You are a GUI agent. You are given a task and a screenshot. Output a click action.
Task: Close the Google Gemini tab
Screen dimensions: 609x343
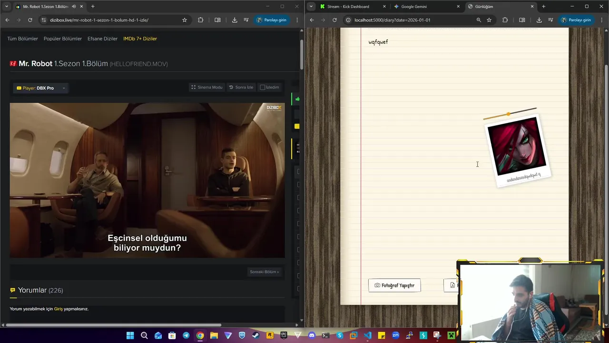point(458,7)
